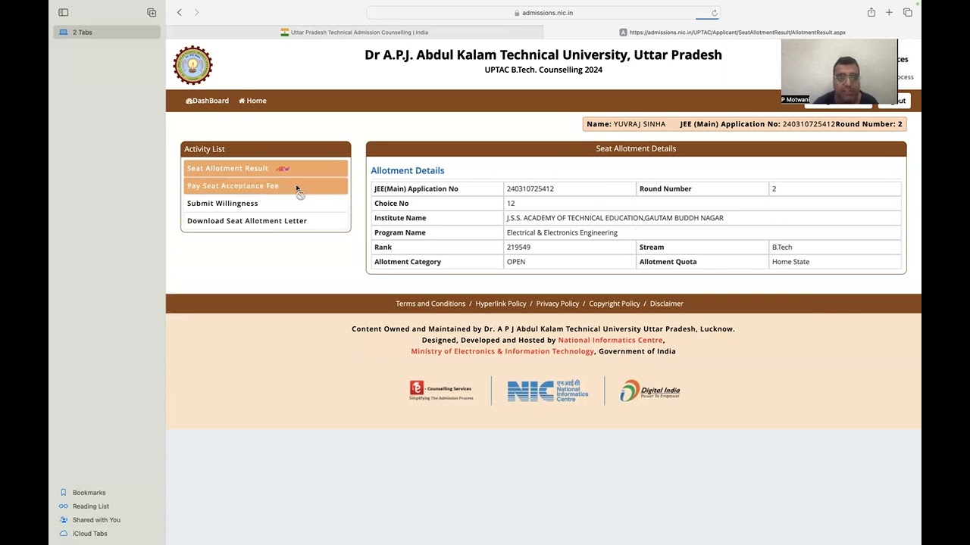Image resolution: width=970 pixels, height=545 pixels.
Task: Open the DashBoard menu item
Action: pyautogui.click(x=207, y=101)
